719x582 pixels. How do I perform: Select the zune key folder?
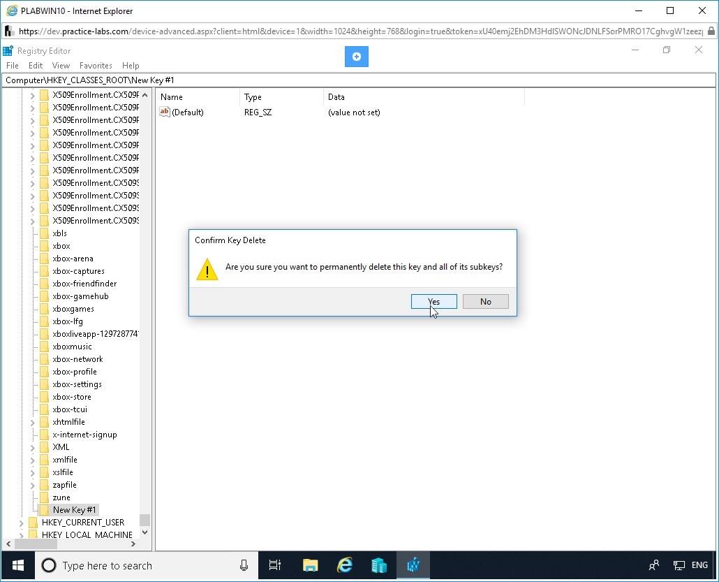tap(61, 497)
